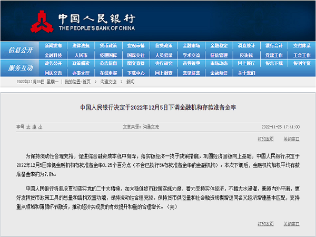Click the text 文章来源：沟通交流
Viewport: 316px width, 237px height.
coord(141,127)
